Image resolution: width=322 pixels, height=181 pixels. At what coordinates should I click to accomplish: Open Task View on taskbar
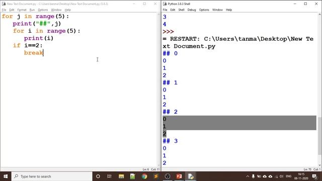pyautogui.click(x=109, y=176)
